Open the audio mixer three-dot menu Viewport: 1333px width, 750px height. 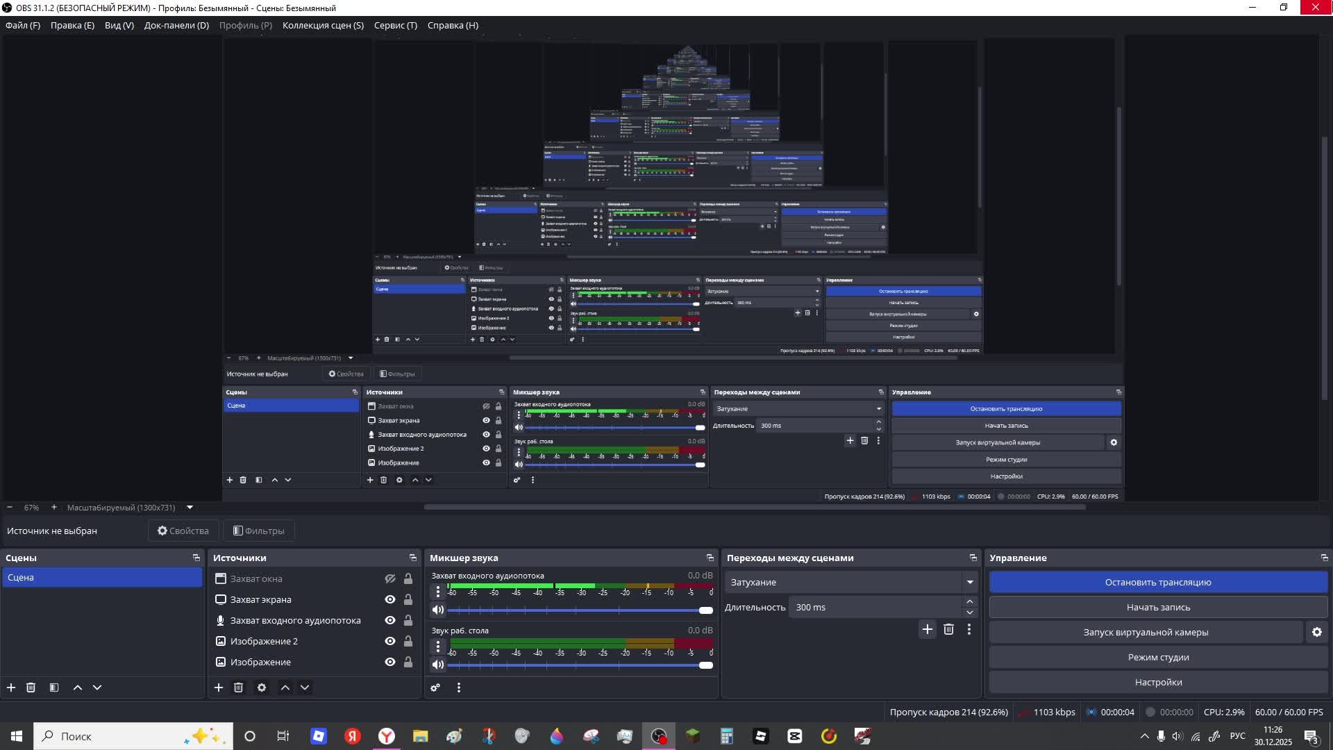point(458,687)
